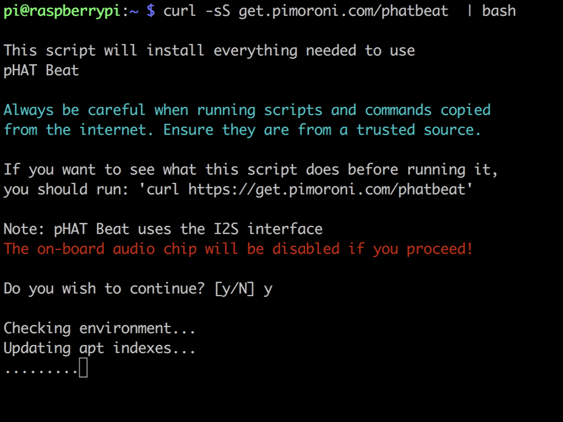This screenshot has height=422, width=563.
Task: Click the terminal cursor block after the dots
Action: tap(84, 368)
